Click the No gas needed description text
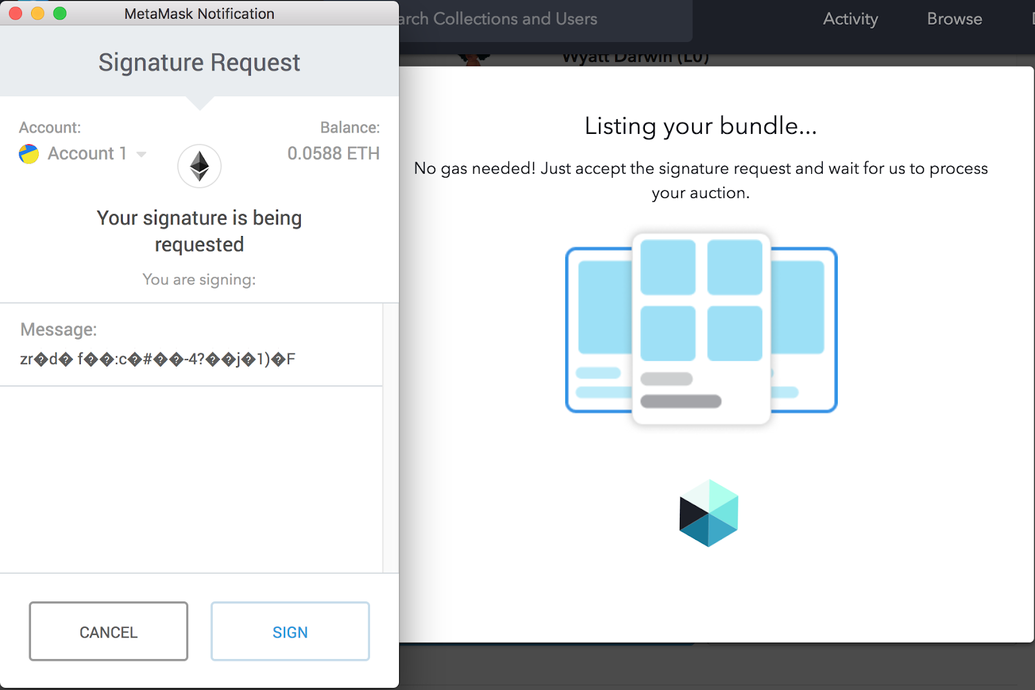Image resolution: width=1035 pixels, height=690 pixels. pyautogui.click(x=701, y=180)
